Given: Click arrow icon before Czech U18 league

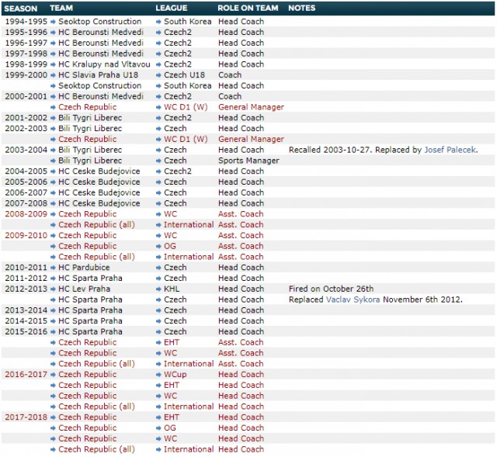Looking at the screenshot, I should 158,75.
